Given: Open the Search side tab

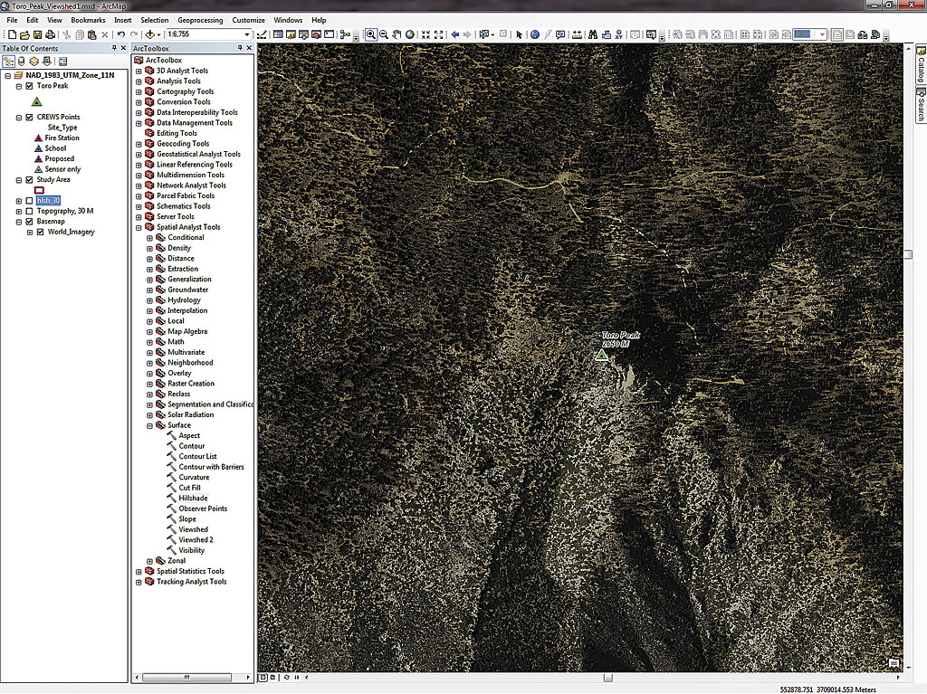Looking at the screenshot, I should pos(921,105).
